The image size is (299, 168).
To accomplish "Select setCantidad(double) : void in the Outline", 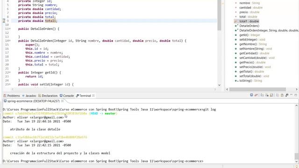I will point(257,58).
